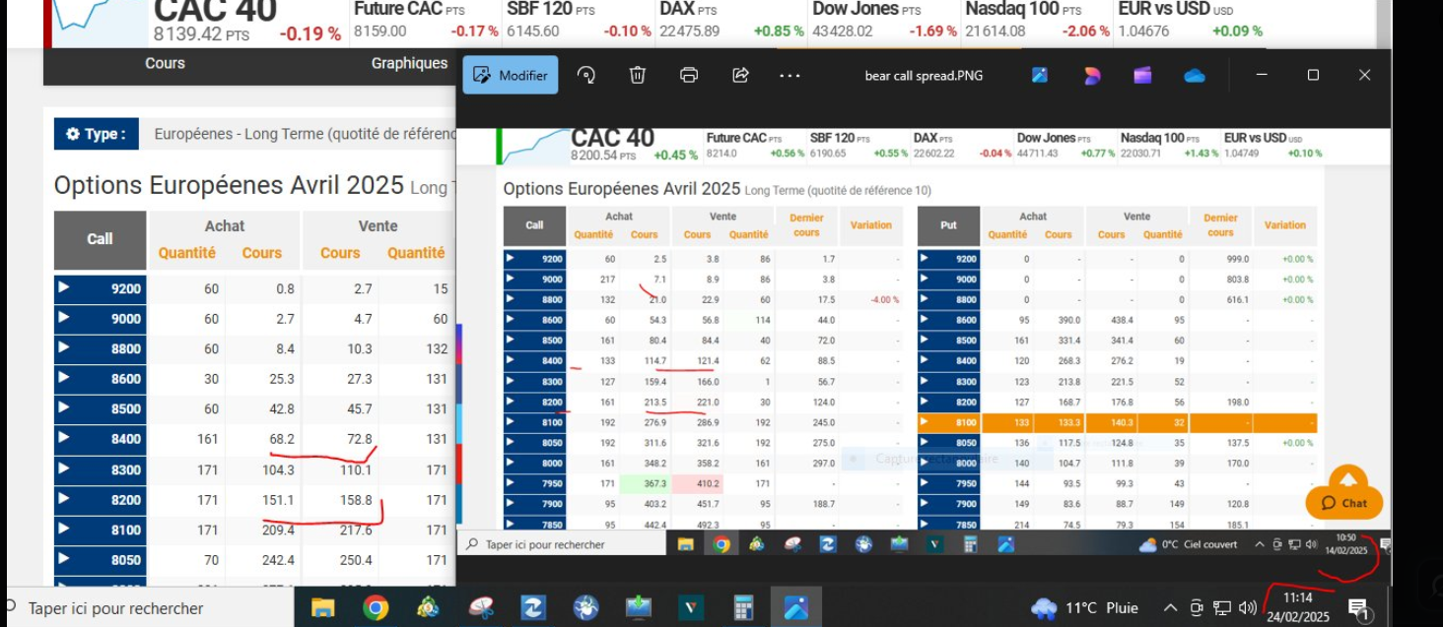The height and width of the screenshot is (627, 1443).
Task: Click the bear call spread.PNG file title
Action: pos(924,76)
